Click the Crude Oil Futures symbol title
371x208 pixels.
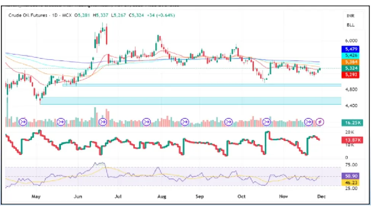click(28, 15)
